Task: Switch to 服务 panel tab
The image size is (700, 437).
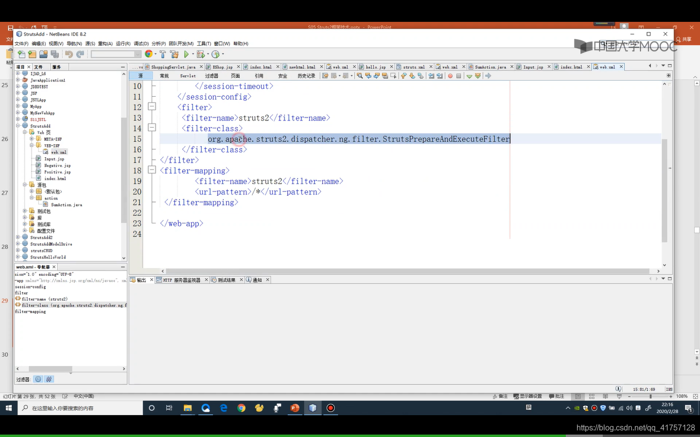Action: [x=56, y=67]
